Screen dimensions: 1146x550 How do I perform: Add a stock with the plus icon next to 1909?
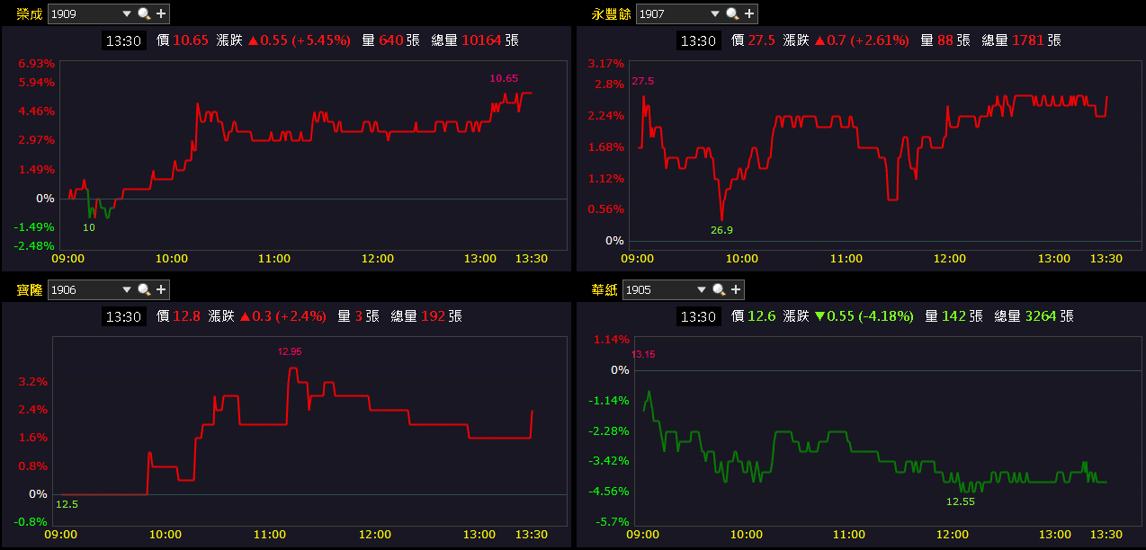pyautogui.click(x=161, y=13)
